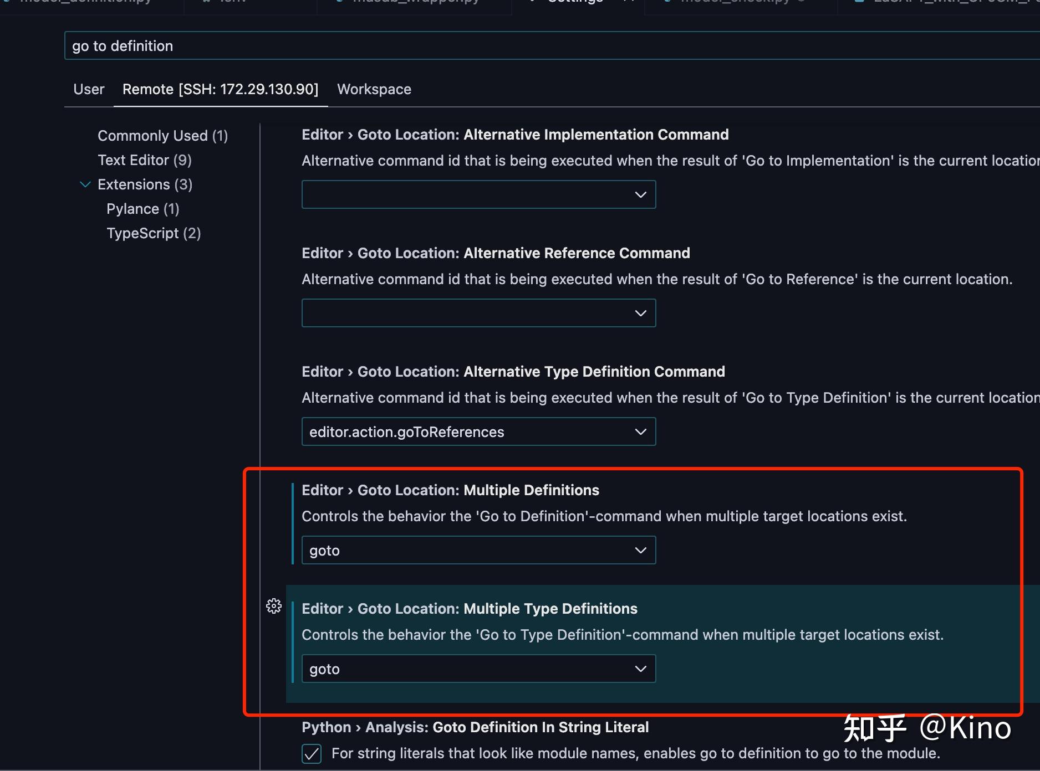Click 'Goto Location: Alternative Implementation Command' title
1040x771 pixels.
click(x=515, y=135)
